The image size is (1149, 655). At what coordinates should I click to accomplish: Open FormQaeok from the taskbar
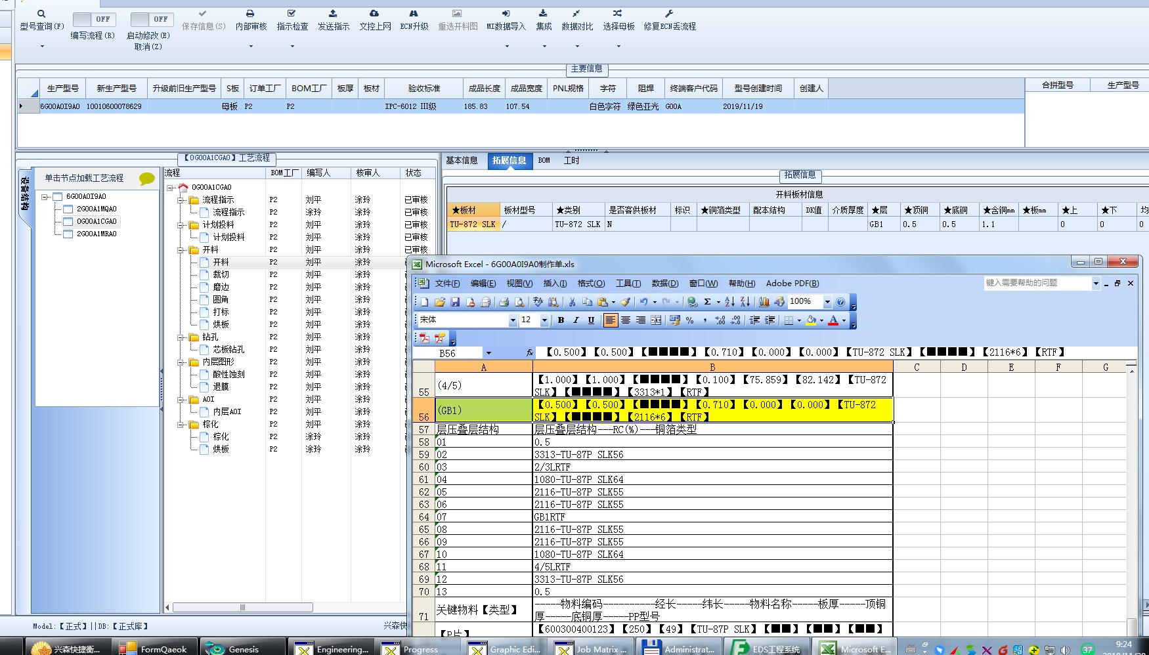coord(155,648)
